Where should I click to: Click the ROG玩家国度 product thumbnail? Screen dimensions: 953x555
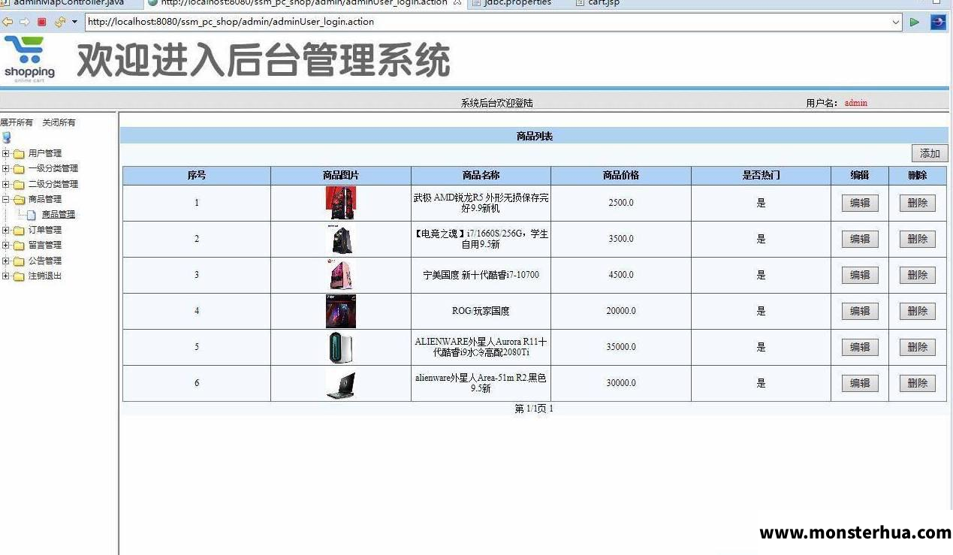click(x=341, y=311)
